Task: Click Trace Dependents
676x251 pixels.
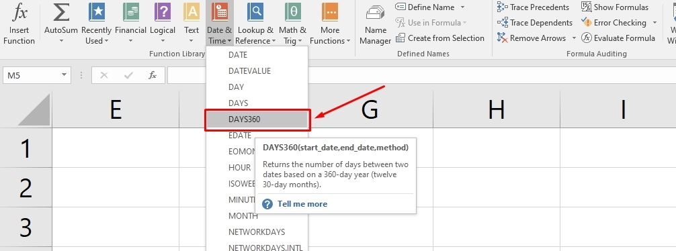Action: pos(535,23)
